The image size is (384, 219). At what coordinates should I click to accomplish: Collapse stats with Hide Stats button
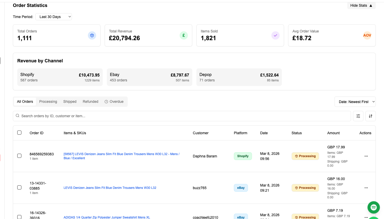tap(361, 5)
